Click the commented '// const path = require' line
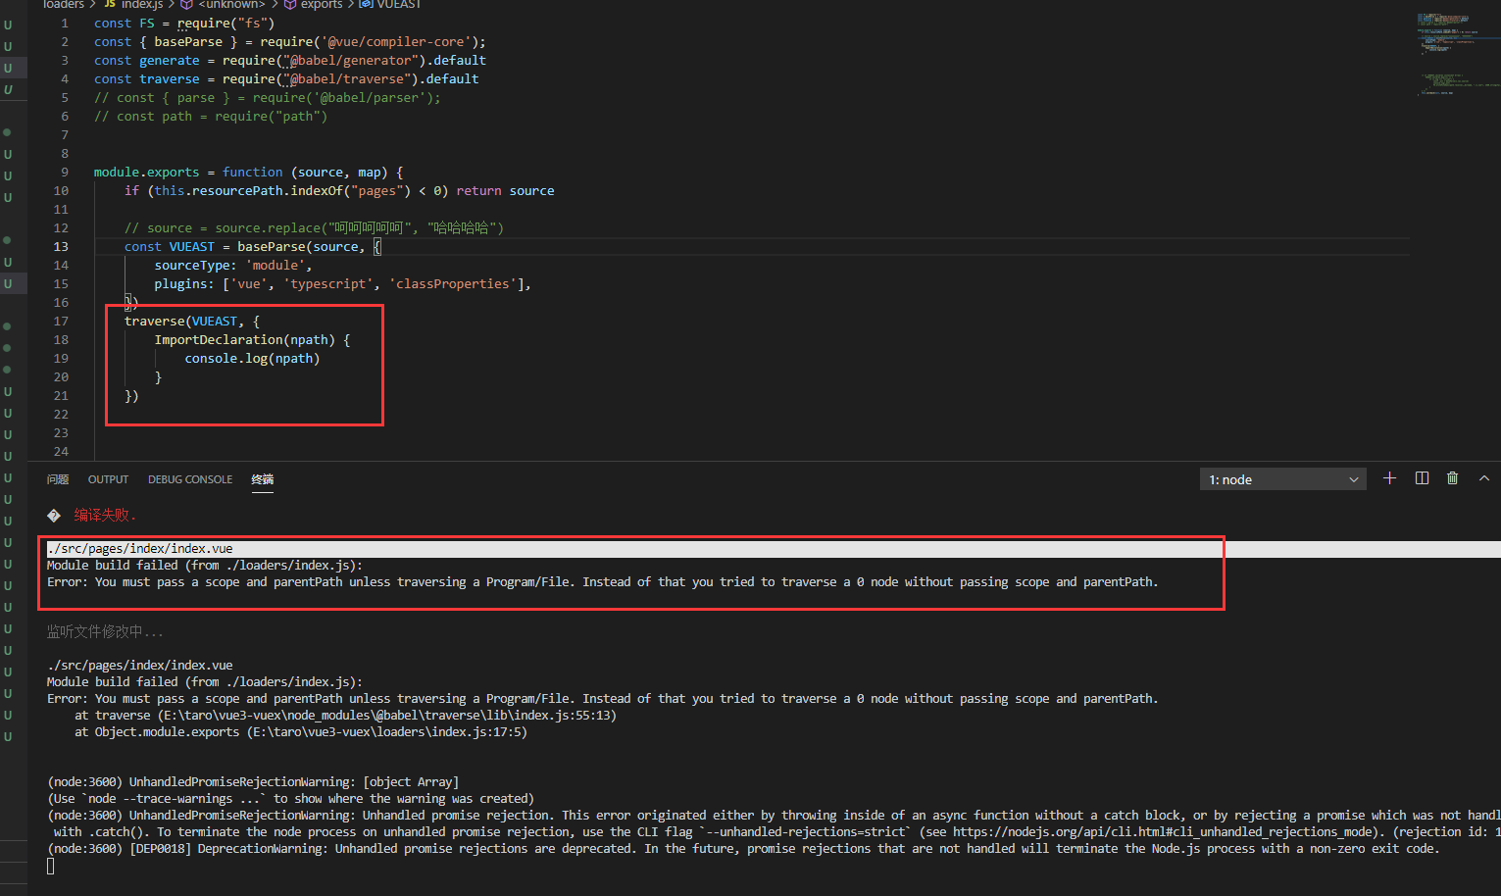Viewport: 1501px width, 896px height. (x=211, y=117)
